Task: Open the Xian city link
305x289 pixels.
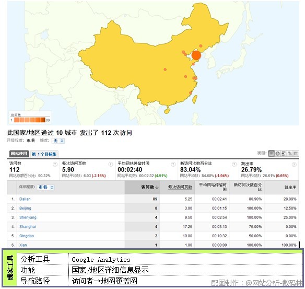Action: coord(23,245)
